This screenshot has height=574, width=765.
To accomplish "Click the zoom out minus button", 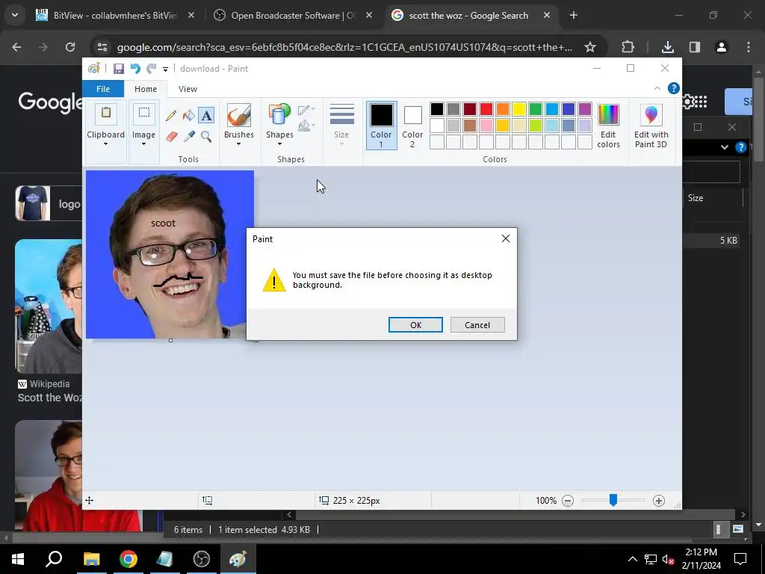I will click(568, 500).
